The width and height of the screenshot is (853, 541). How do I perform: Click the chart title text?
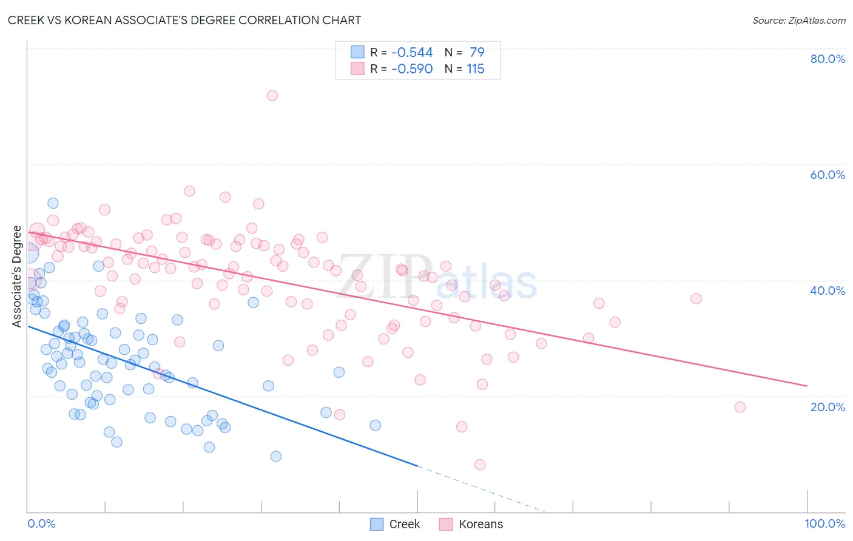[184, 20]
